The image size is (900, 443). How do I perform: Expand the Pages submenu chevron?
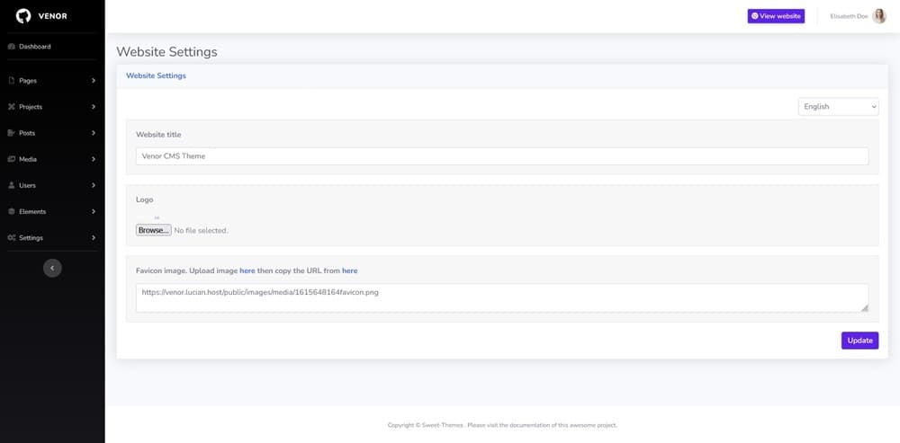pyautogui.click(x=94, y=81)
